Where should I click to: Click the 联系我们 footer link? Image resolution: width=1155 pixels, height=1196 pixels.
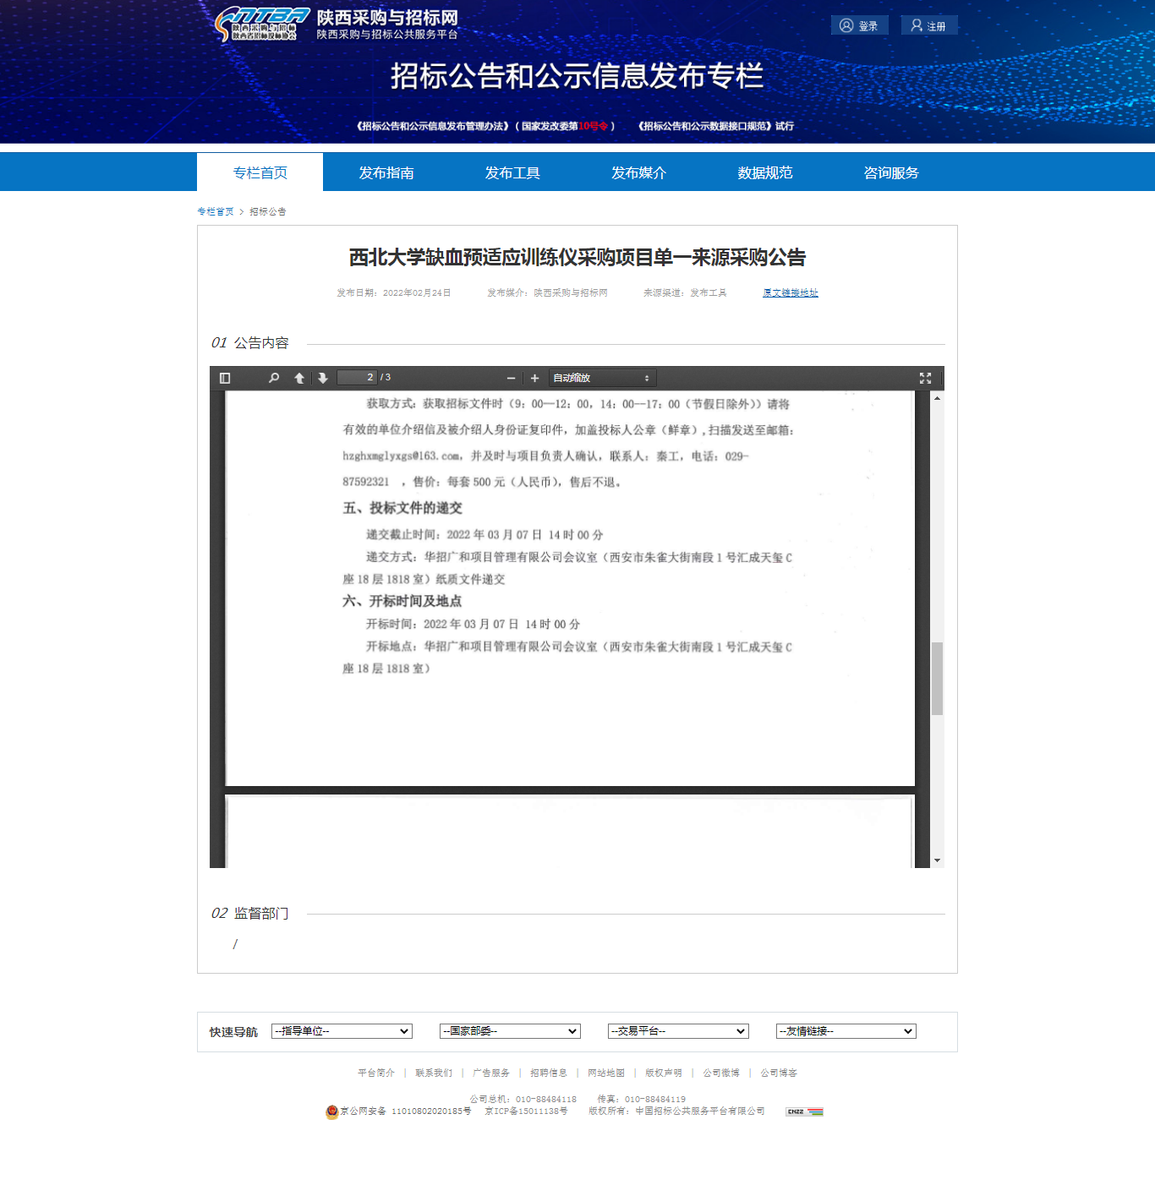pyautogui.click(x=434, y=1073)
